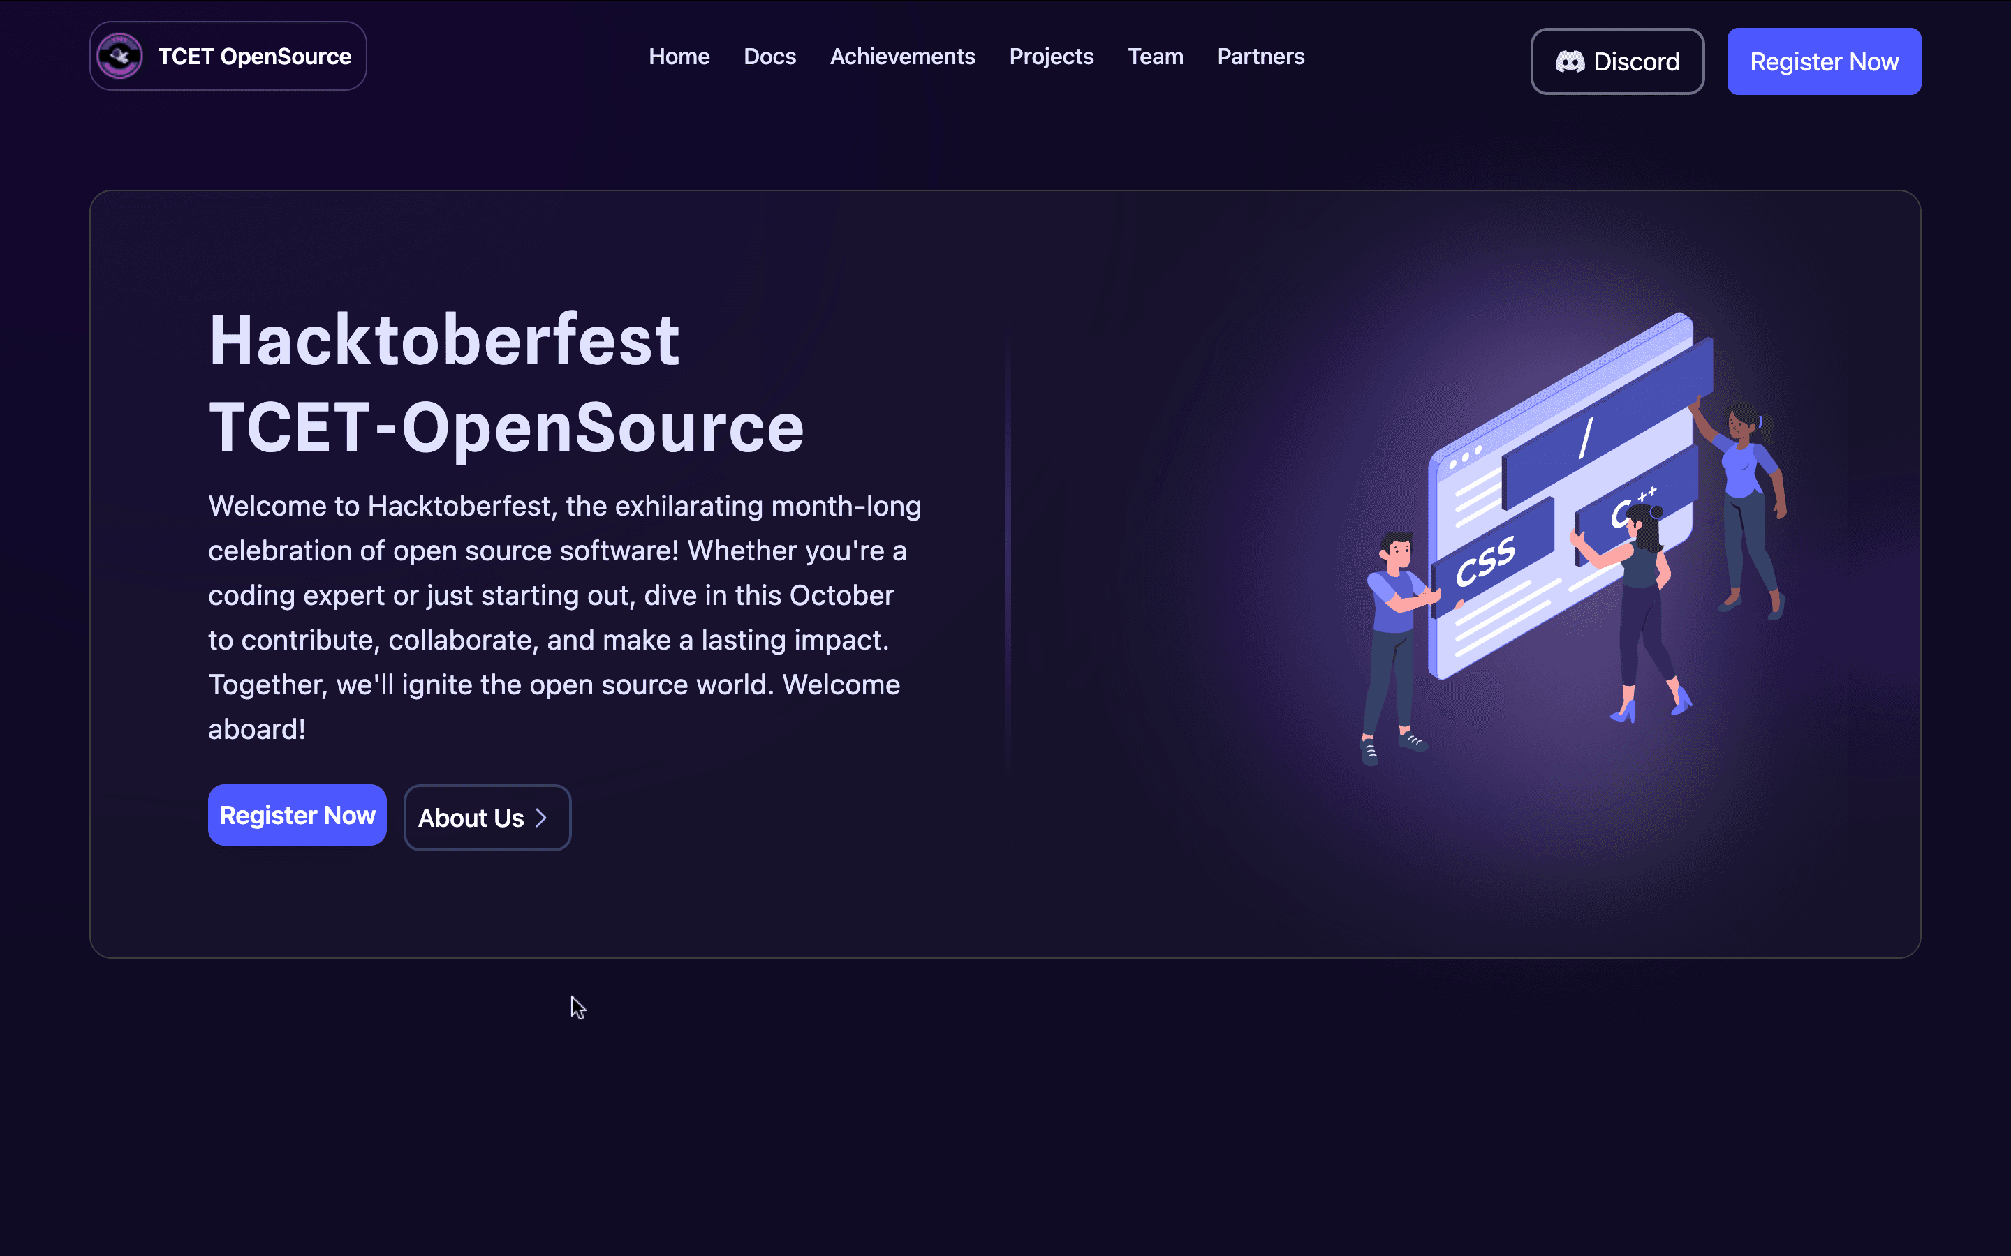Join the Discord server
Screen dimensions: 2011x1256
[1617, 61]
